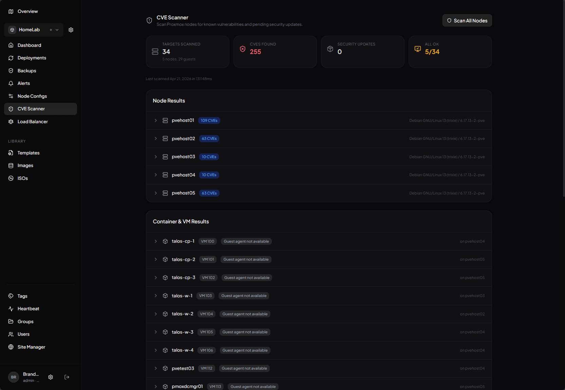
Task: Click the 109 CVEs badge on pvehost01
Action: click(x=209, y=120)
